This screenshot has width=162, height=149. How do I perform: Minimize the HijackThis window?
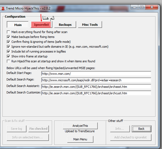pyautogui.click(x=134, y=7)
